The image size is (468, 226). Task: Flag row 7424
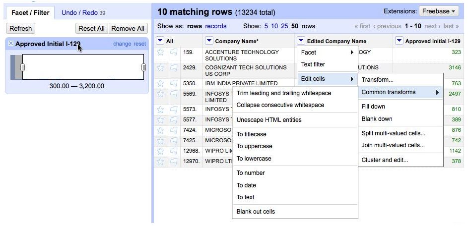[x=173, y=130]
